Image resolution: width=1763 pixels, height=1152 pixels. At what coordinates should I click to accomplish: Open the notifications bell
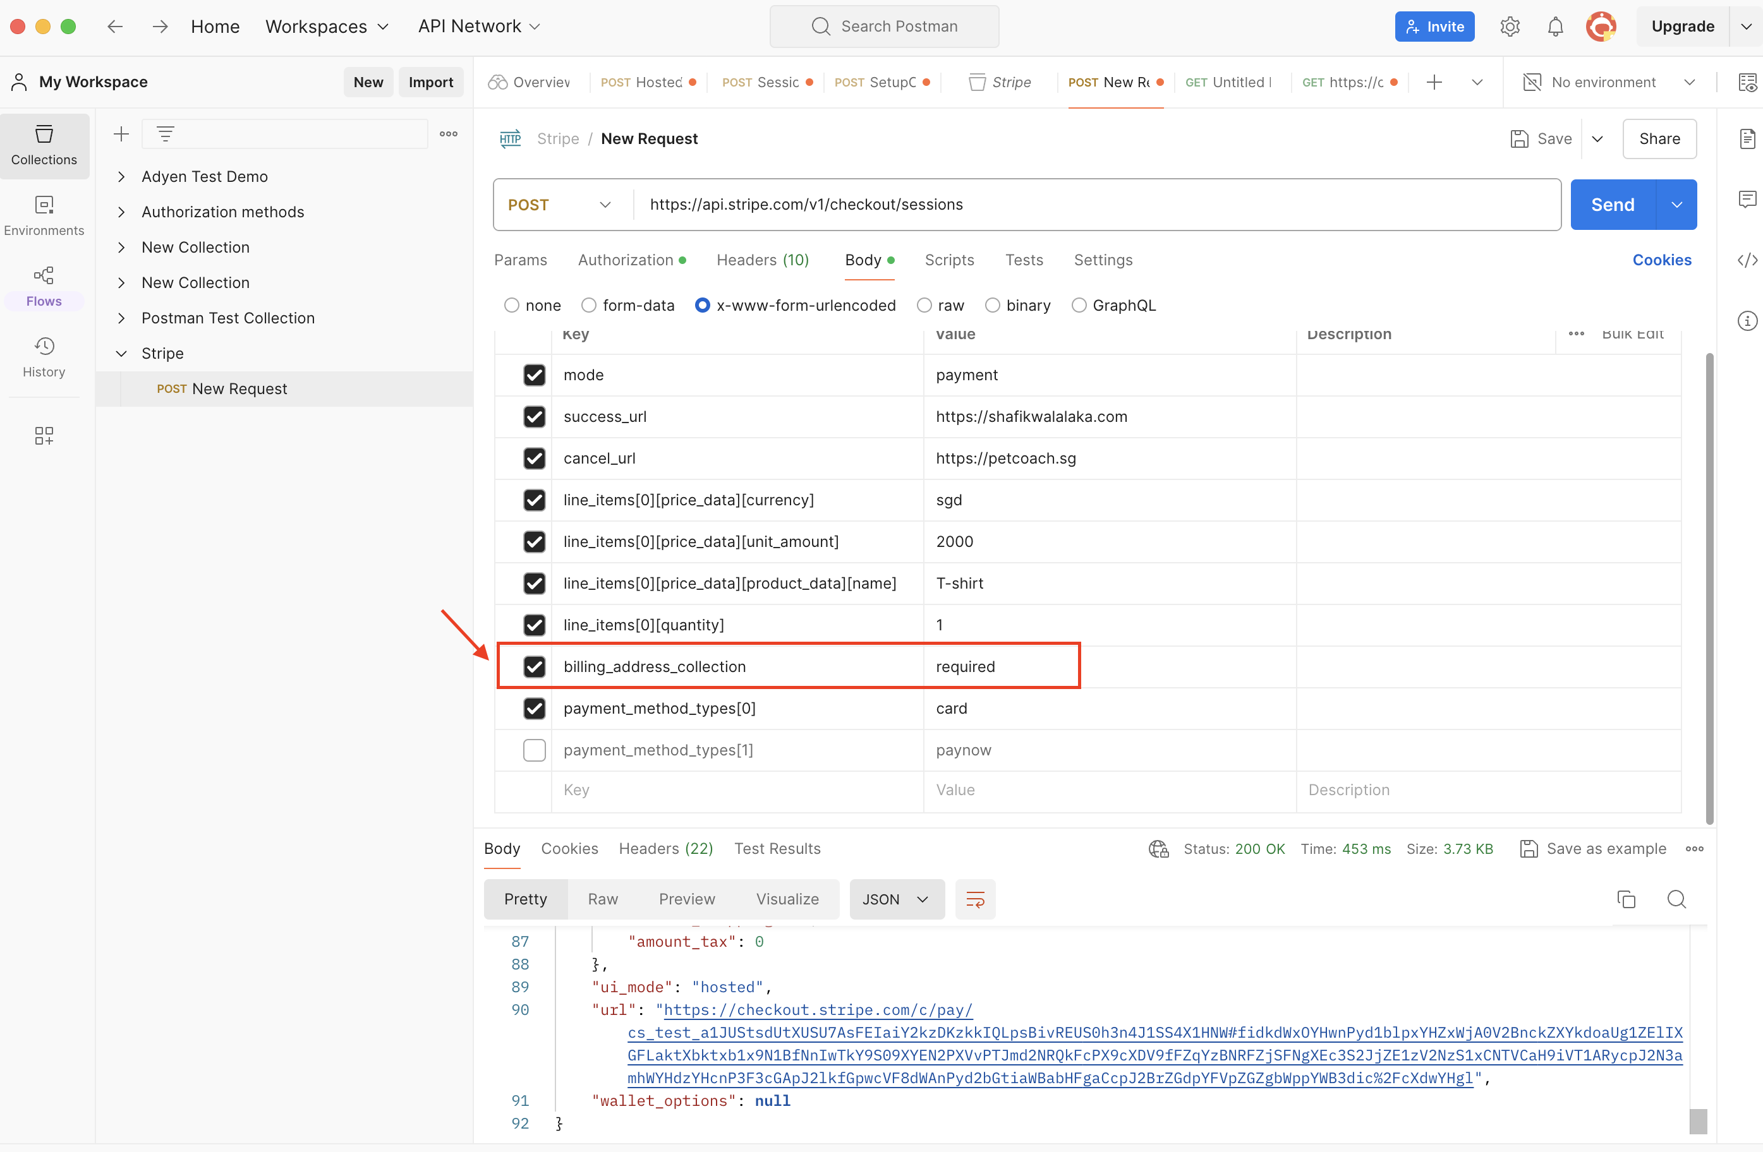point(1555,27)
